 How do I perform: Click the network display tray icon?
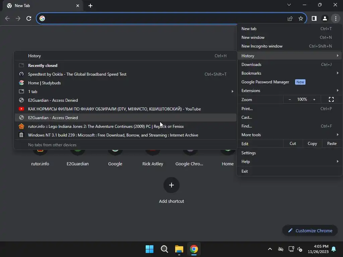291,249
